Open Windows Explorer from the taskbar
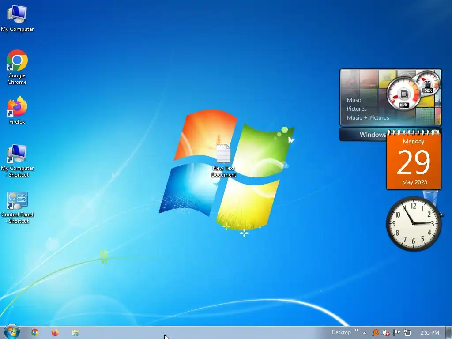452x339 pixels. 75,333
